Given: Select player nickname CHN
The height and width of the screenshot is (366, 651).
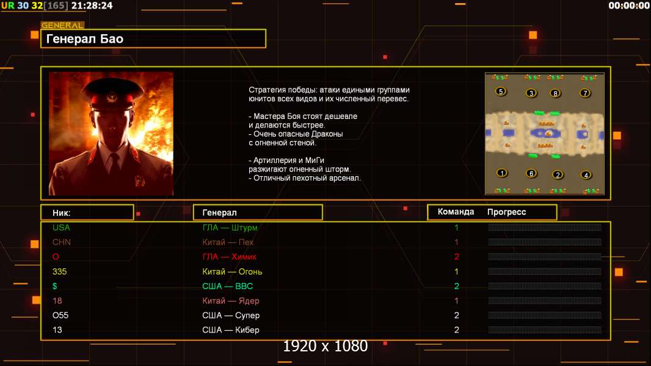Looking at the screenshot, I should (x=62, y=242).
